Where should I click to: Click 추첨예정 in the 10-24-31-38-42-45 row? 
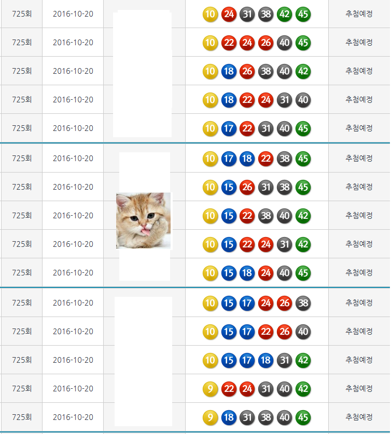coord(359,14)
